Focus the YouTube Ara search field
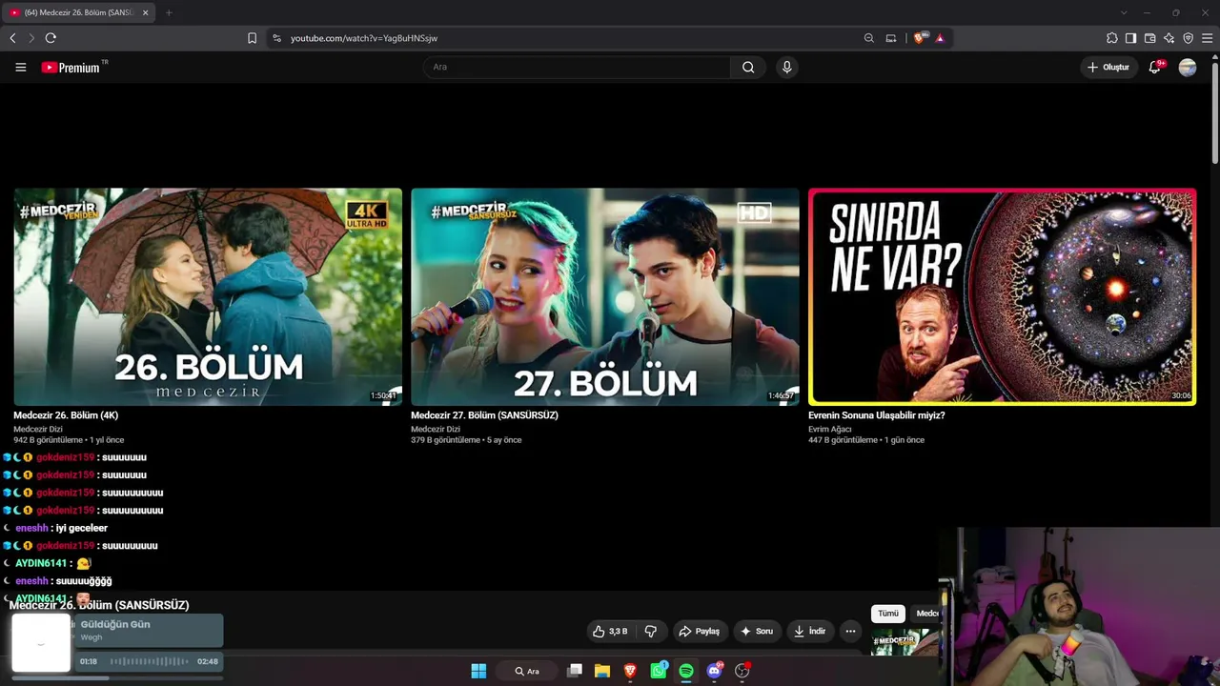Image resolution: width=1220 pixels, height=686 pixels. click(577, 67)
